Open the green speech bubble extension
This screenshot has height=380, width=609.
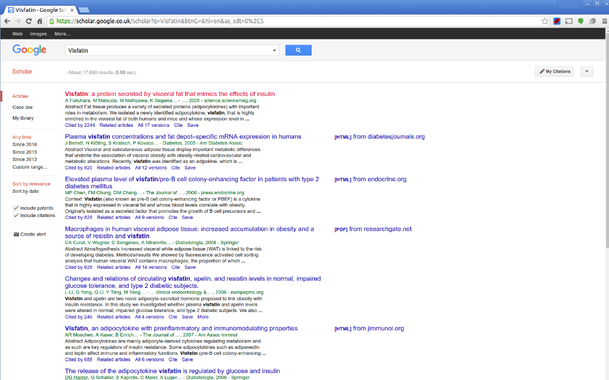(581, 21)
